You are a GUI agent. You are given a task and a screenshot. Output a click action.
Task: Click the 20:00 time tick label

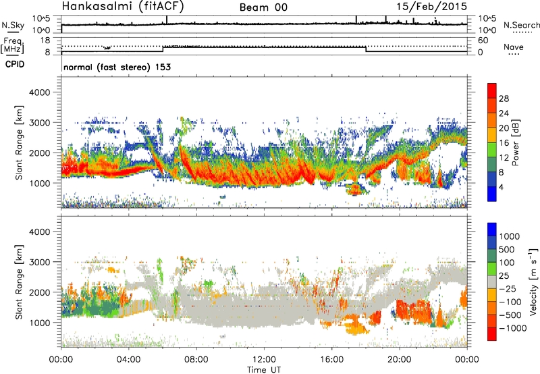pos(399,360)
